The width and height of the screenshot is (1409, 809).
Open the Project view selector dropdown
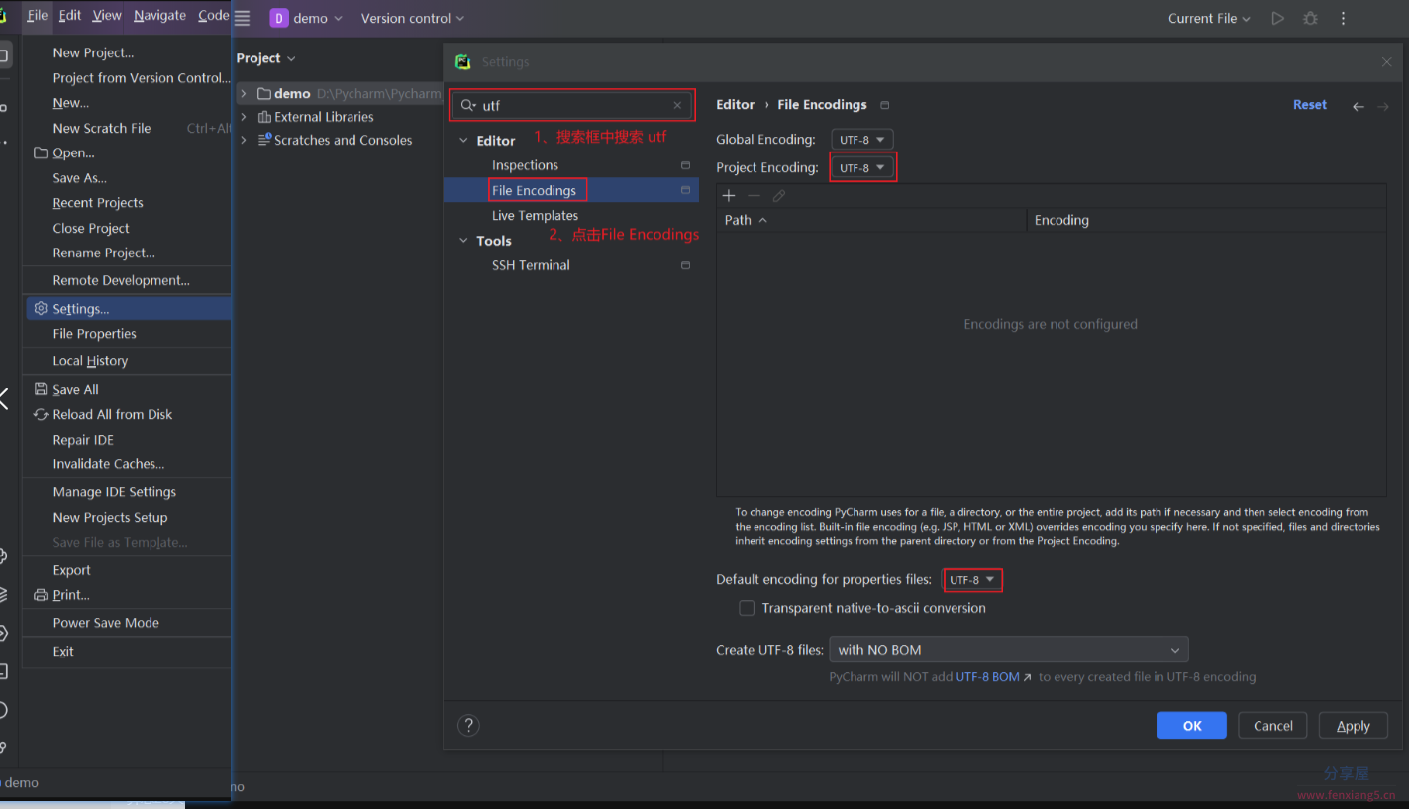(x=265, y=58)
